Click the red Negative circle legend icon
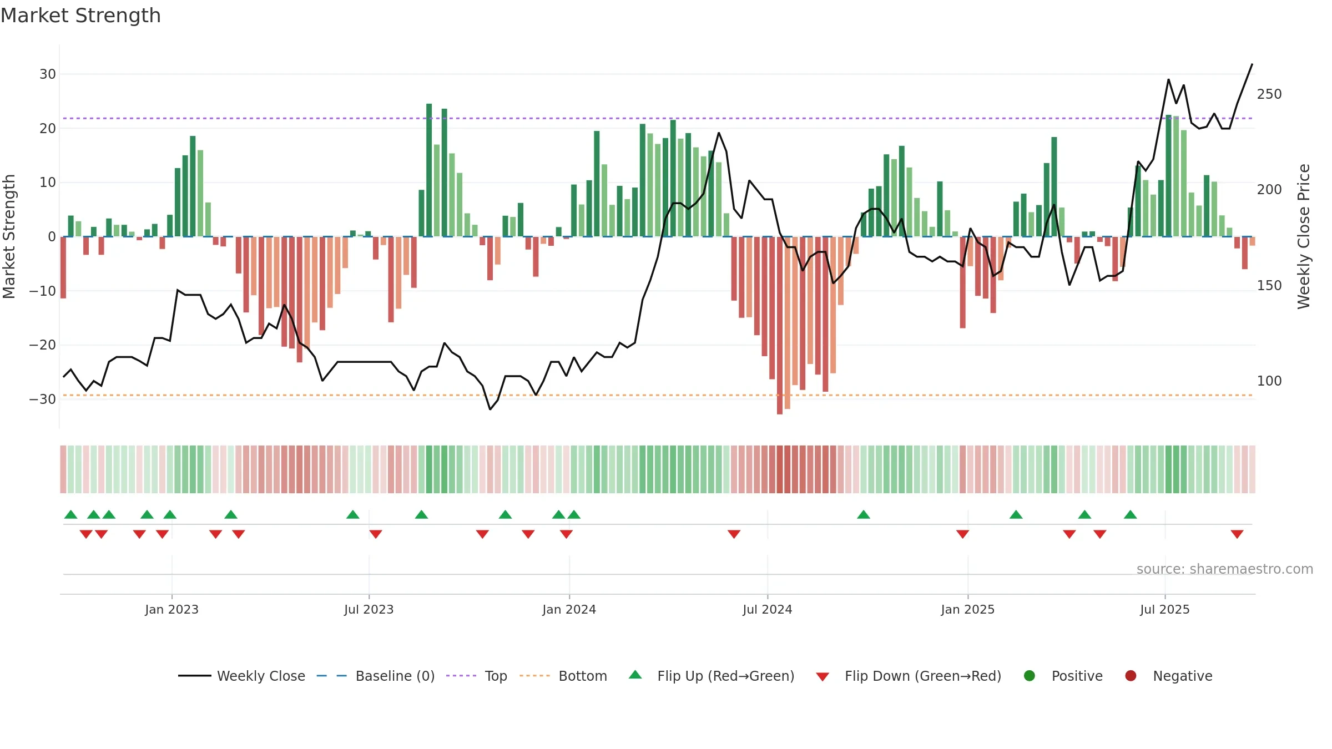Image resolution: width=1332 pixels, height=749 pixels. click(1131, 676)
